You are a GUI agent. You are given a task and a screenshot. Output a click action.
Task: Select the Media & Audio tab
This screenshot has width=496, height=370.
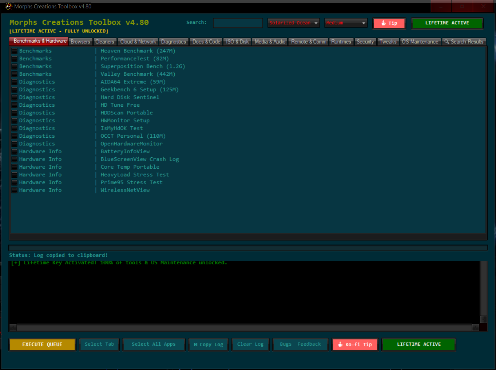[x=270, y=42]
